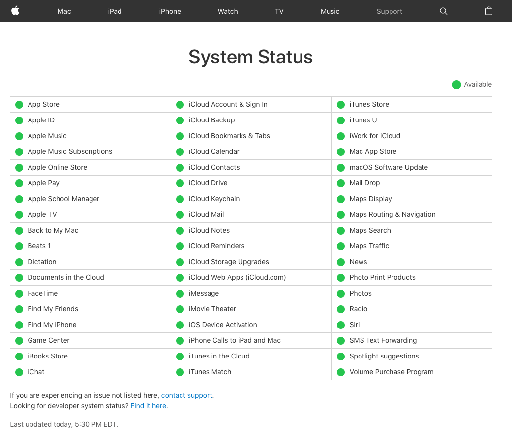Click the iBooks Store entry
The width and height of the screenshot is (512, 447).
[48, 356]
